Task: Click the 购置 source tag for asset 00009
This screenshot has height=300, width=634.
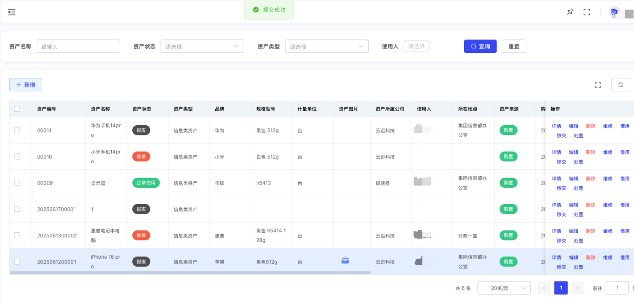Action: [508, 183]
